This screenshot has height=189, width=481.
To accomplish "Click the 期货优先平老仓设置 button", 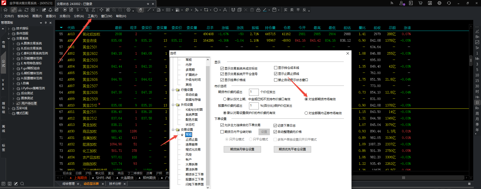I will click(x=292, y=149).
